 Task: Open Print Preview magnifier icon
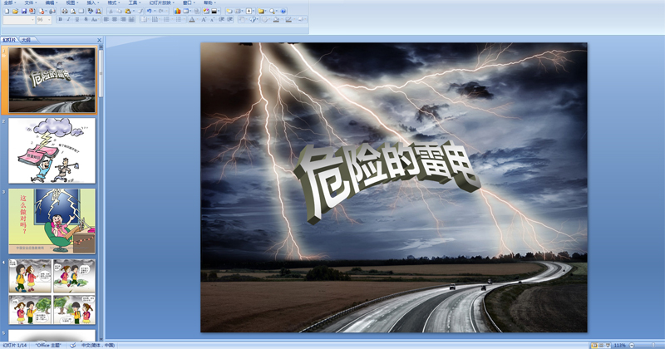[73, 12]
